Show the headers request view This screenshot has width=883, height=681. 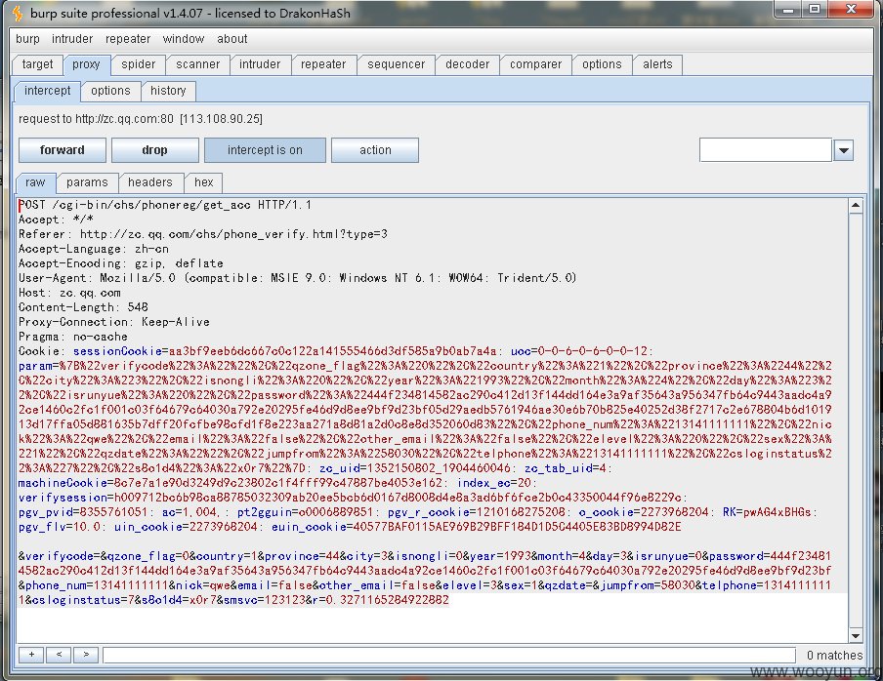(x=149, y=182)
